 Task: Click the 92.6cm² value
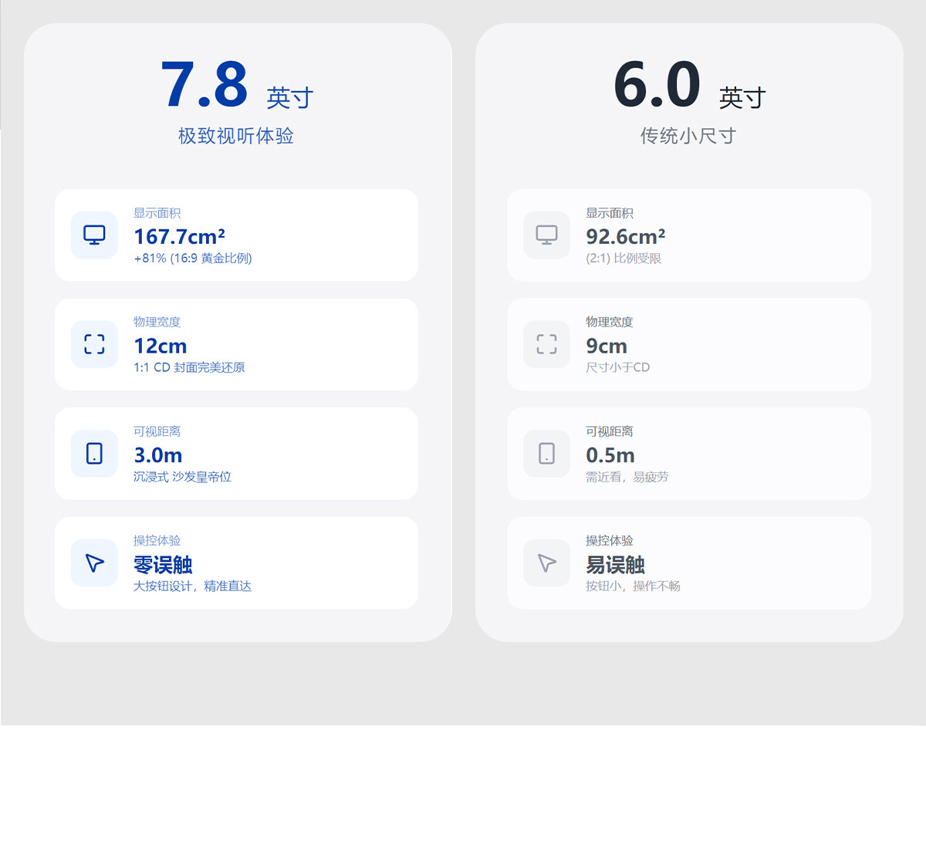pos(626,236)
